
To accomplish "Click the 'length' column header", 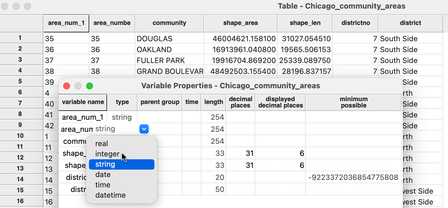I will (x=214, y=102).
